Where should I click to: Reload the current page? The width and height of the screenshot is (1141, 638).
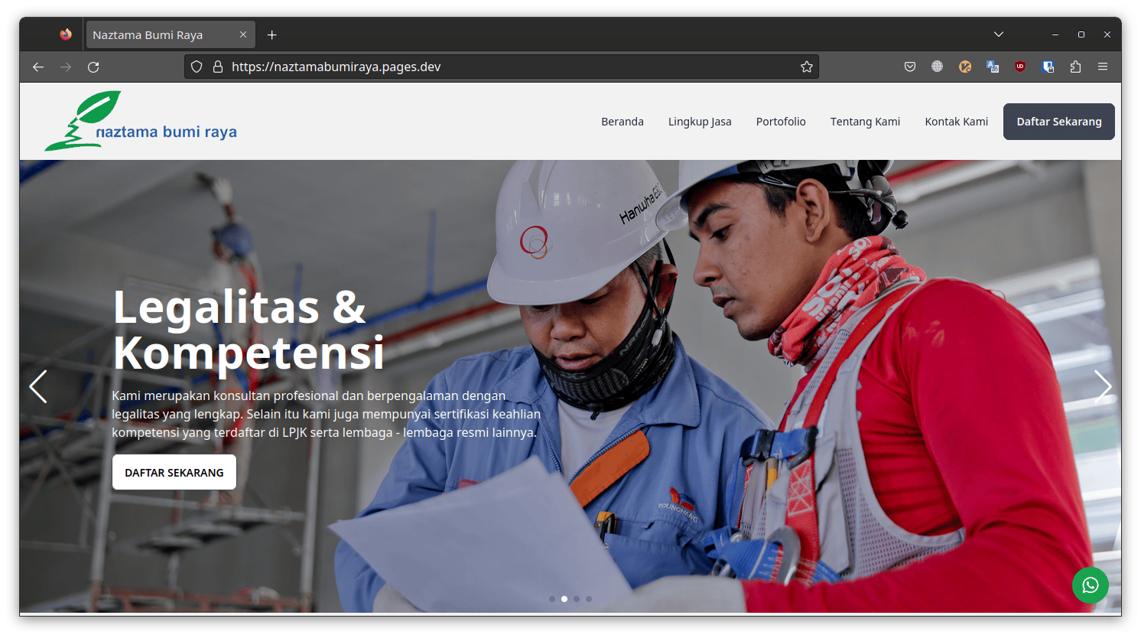(x=93, y=67)
